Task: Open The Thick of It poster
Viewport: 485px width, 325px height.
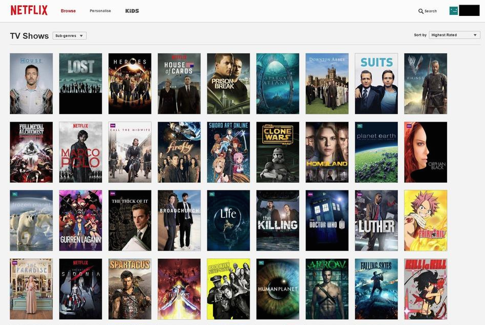Action: 130,220
